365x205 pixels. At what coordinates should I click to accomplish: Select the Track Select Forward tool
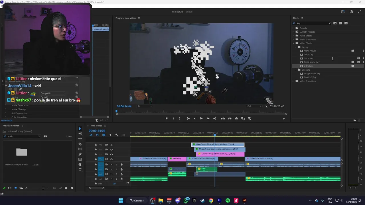[80, 134]
